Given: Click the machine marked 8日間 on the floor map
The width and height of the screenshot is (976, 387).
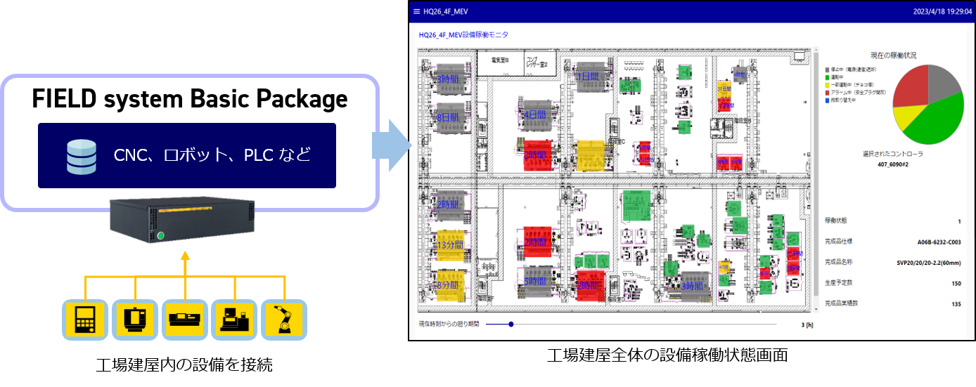Looking at the screenshot, I should [x=449, y=117].
